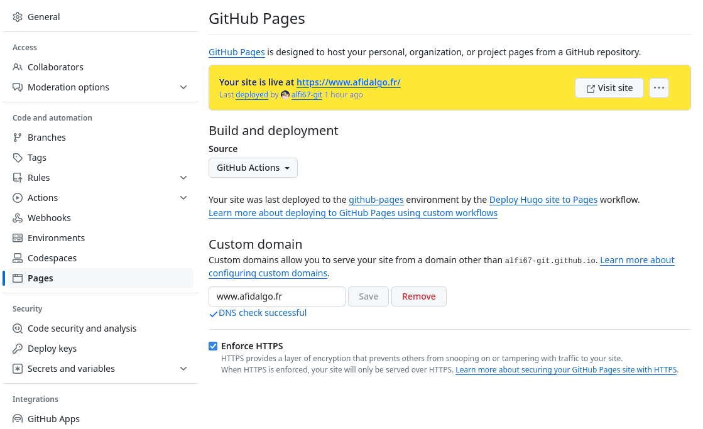Expand the Actions section chevron
703x429 pixels.
click(183, 198)
